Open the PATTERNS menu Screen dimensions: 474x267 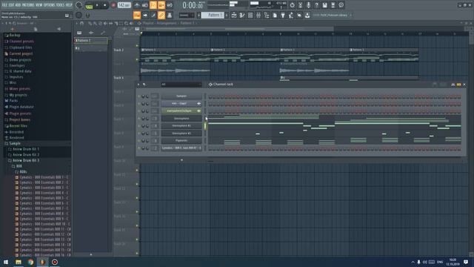[x=28, y=5]
